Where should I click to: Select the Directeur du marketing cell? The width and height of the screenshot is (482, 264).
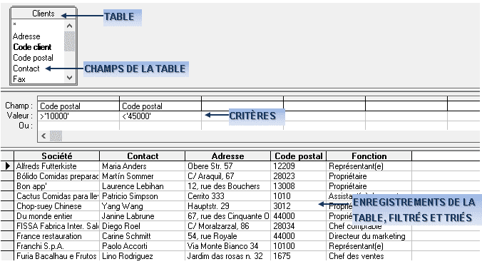(x=369, y=236)
